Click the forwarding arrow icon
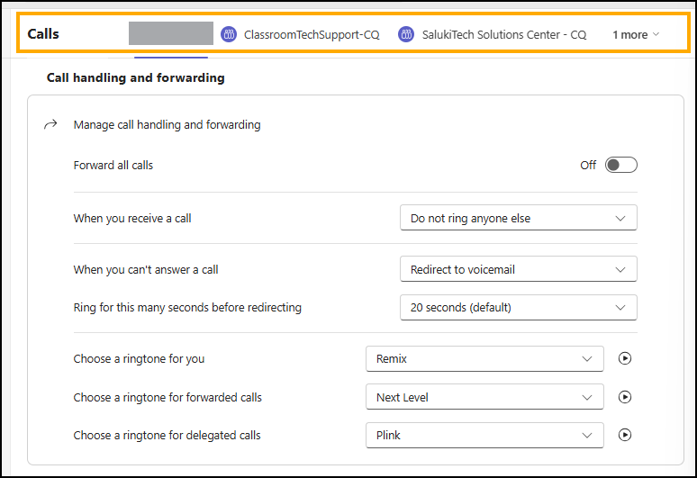This screenshot has height=478, width=697. click(x=50, y=124)
